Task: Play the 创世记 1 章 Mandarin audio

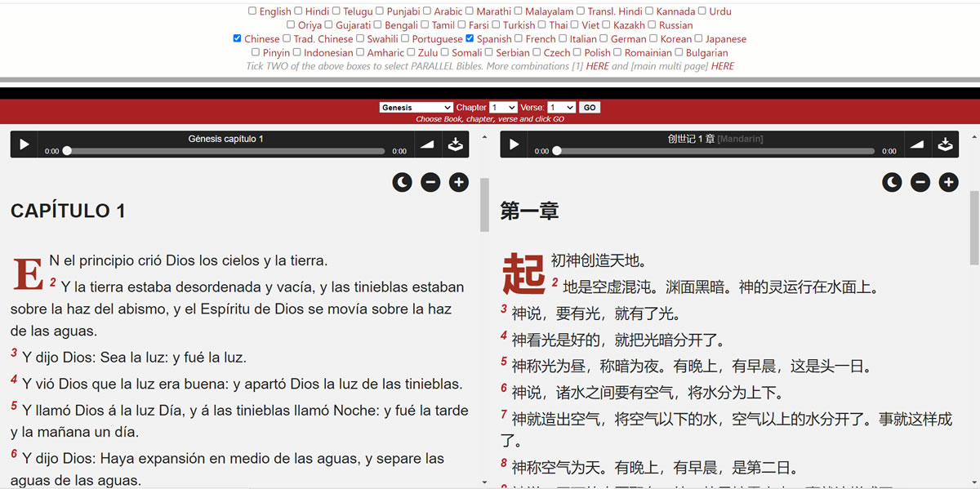Action: 514,144
